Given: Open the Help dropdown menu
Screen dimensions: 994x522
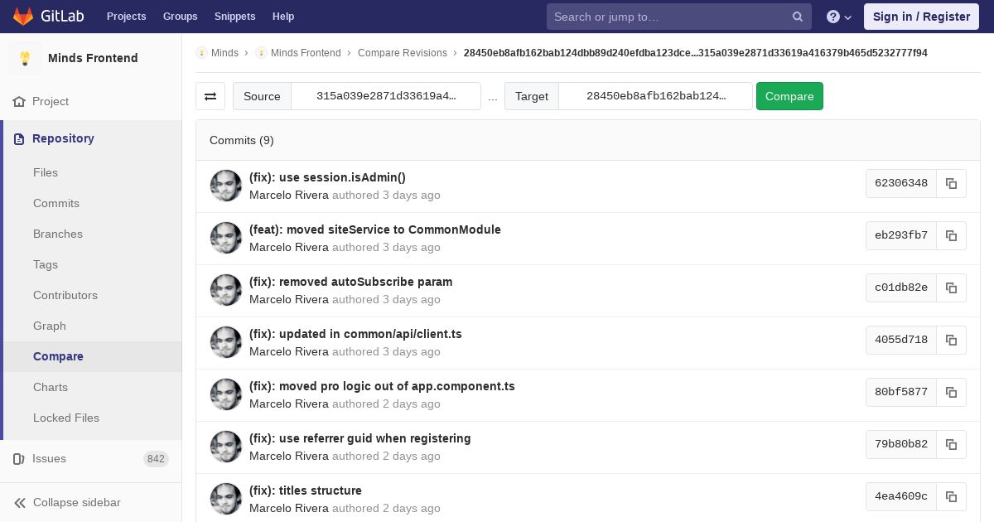Looking at the screenshot, I should point(839,17).
